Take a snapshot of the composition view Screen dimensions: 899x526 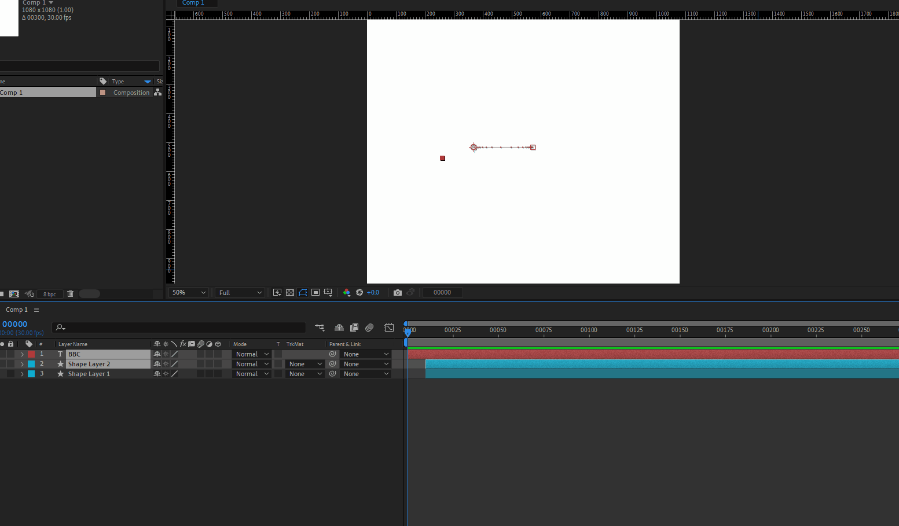coord(398,292)
